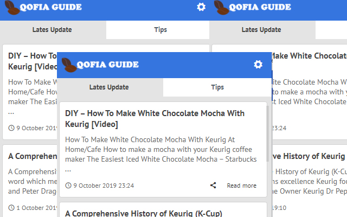The height and width of the screenshot is (217, 347).
Task: Open the front popup's Comprehensive History of Keurig (K-Cup) article
Action: click(143, 213)
